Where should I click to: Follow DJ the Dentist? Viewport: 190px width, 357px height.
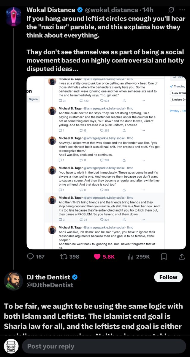tap(168, 277)
